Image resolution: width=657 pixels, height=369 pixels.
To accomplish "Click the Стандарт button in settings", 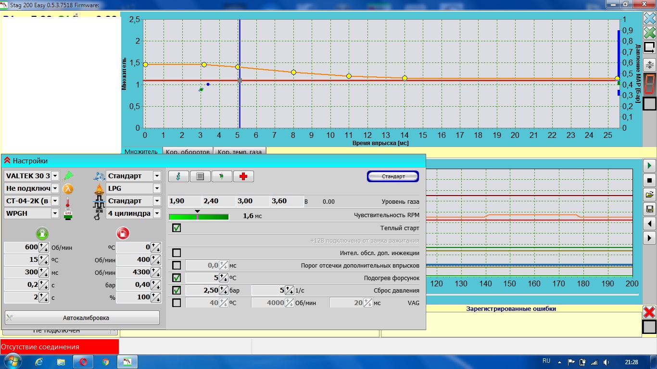I will point(393,176).
